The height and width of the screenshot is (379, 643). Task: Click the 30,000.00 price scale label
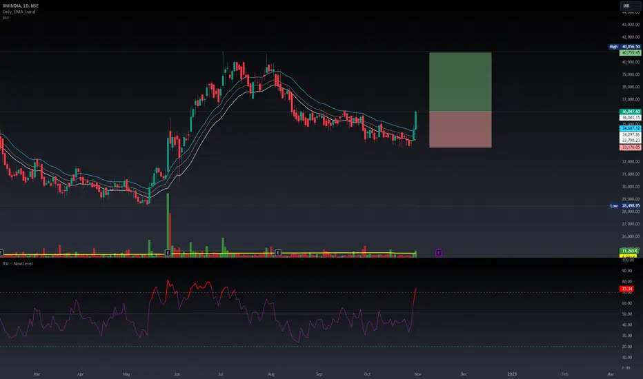pyautogui.click(x=631, y=187)
